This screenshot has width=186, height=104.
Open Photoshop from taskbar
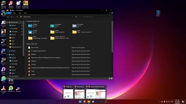pyautogui.click(x=101, y=102)
